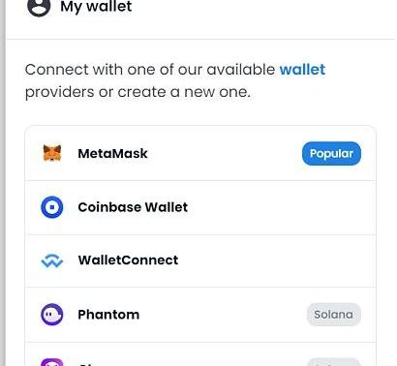Click the gray vertical bar on the left edge
This screenshot has height=366, width=397.
pos(3,183)
